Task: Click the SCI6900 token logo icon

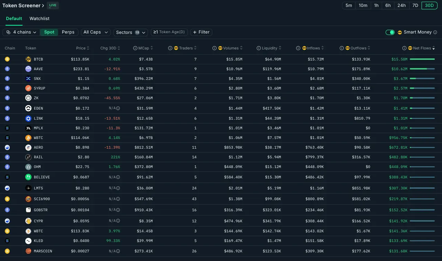Action: pyautogui.click(x=28, y=199)
